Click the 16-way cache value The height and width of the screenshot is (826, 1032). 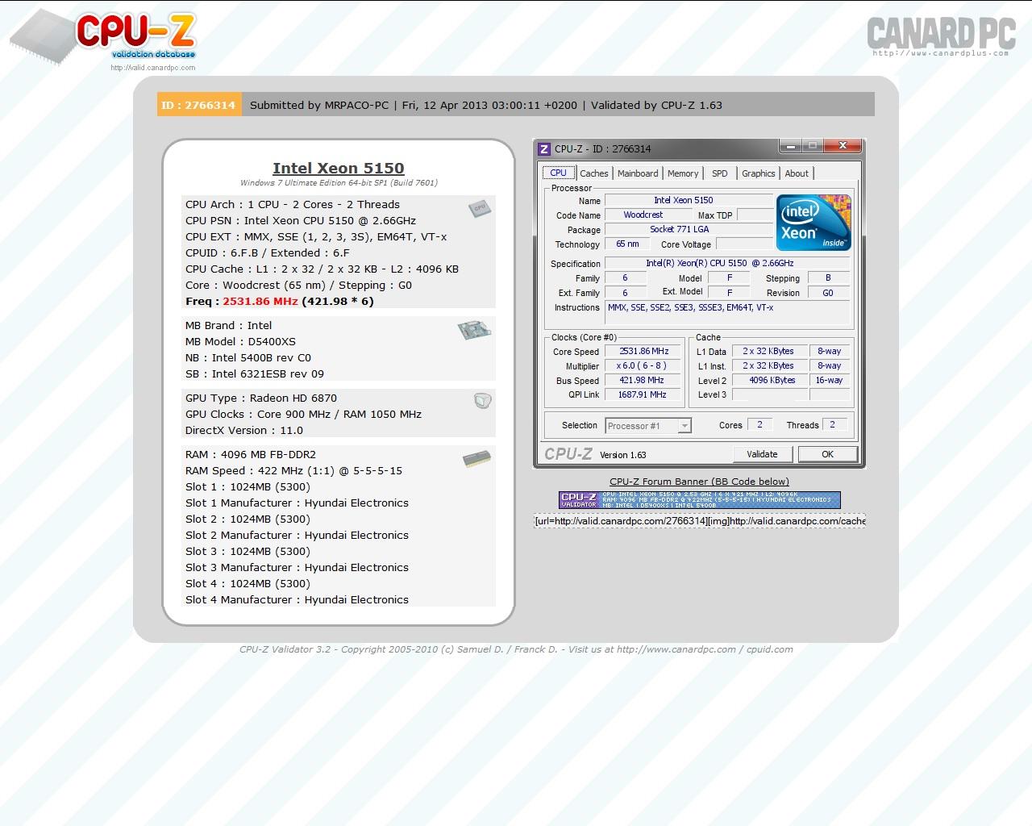829,381
